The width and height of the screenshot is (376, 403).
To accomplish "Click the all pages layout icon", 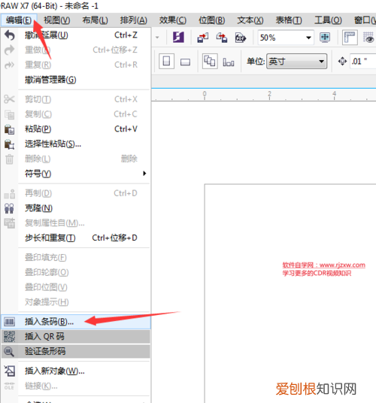I will pos(210,62).
